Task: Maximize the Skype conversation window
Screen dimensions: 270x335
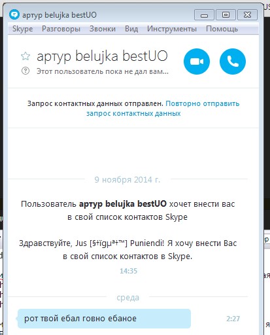Action: (x=226, y=15)
